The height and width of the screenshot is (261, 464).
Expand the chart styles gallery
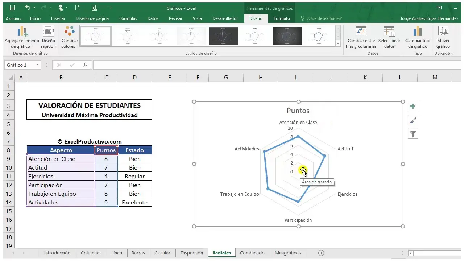pos(338,43)
